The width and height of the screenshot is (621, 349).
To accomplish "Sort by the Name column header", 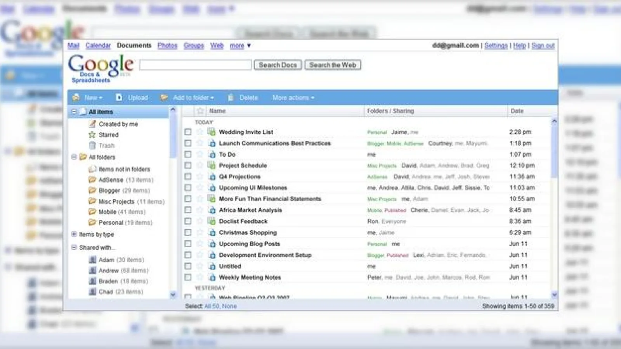I will 217,111.
